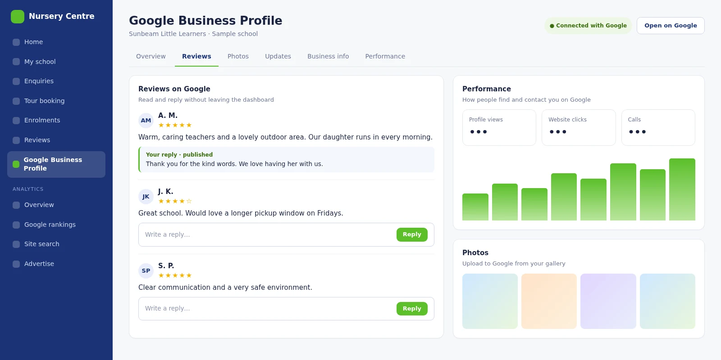Screen dimensions: 721x360
Task: Open the Profile views stat card
Action: click(x=499, y=127)
